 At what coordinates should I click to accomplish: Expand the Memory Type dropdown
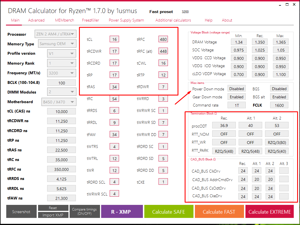pos(57,44)
